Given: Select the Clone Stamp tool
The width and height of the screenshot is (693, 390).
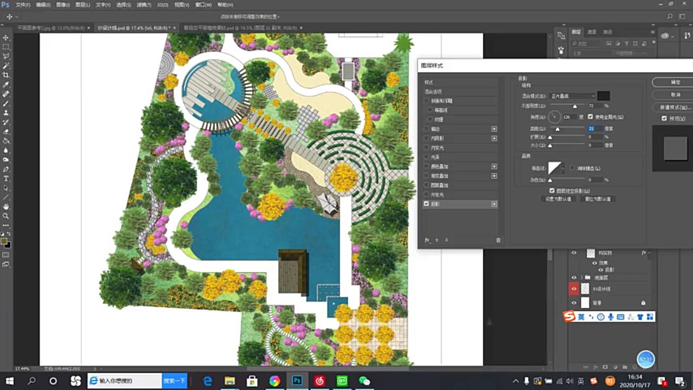Looking at the screenshot, I should 6,113.
